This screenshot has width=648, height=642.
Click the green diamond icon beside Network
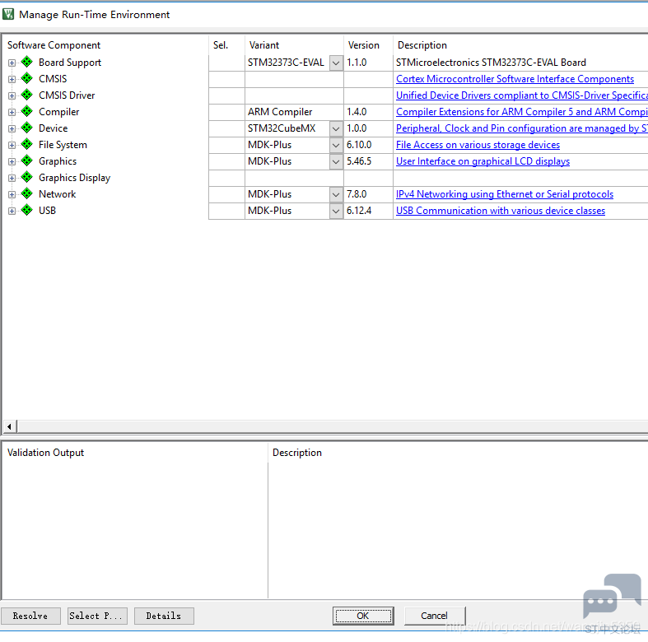(x=27, y=193)
